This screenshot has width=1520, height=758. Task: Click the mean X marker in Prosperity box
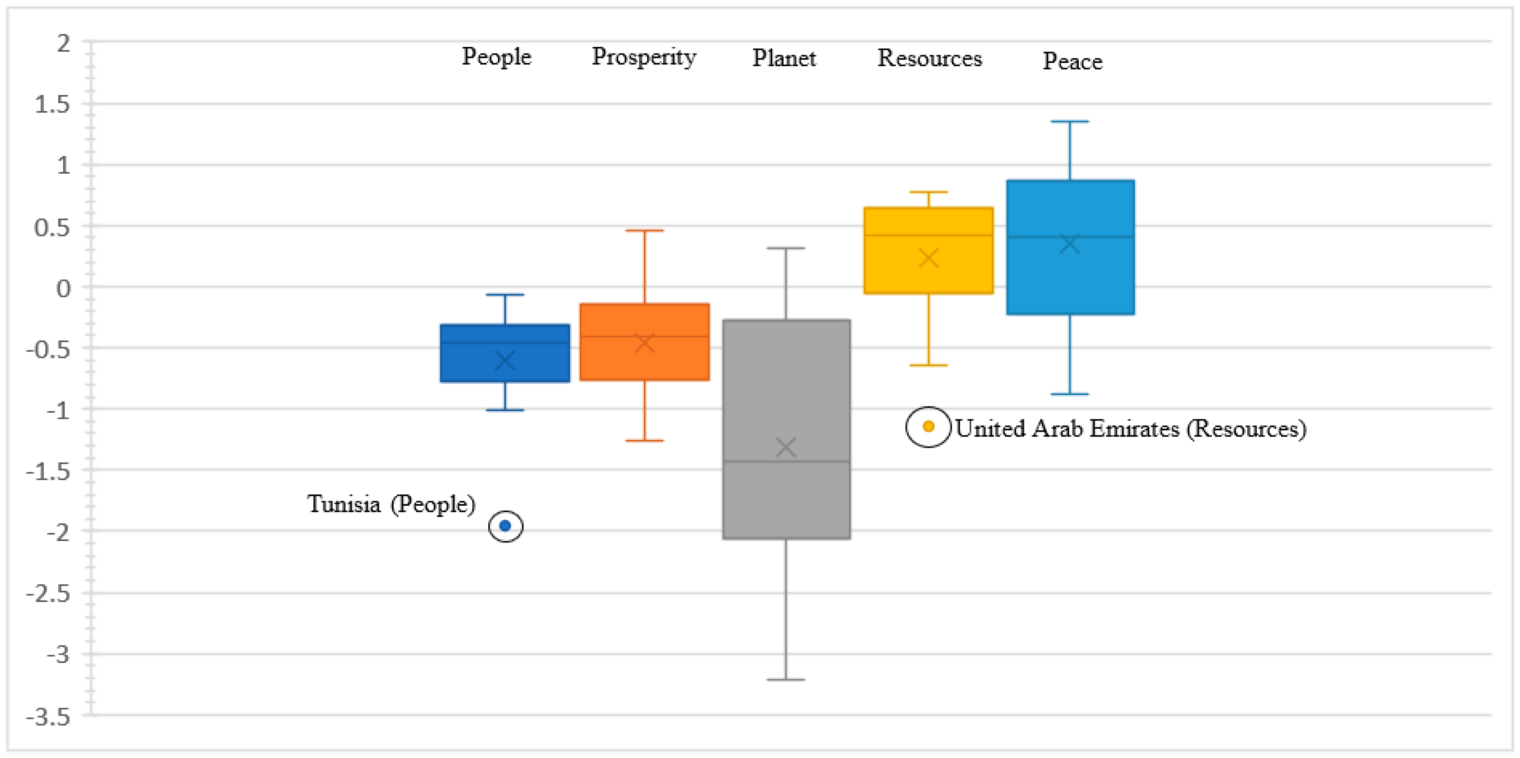644,343
